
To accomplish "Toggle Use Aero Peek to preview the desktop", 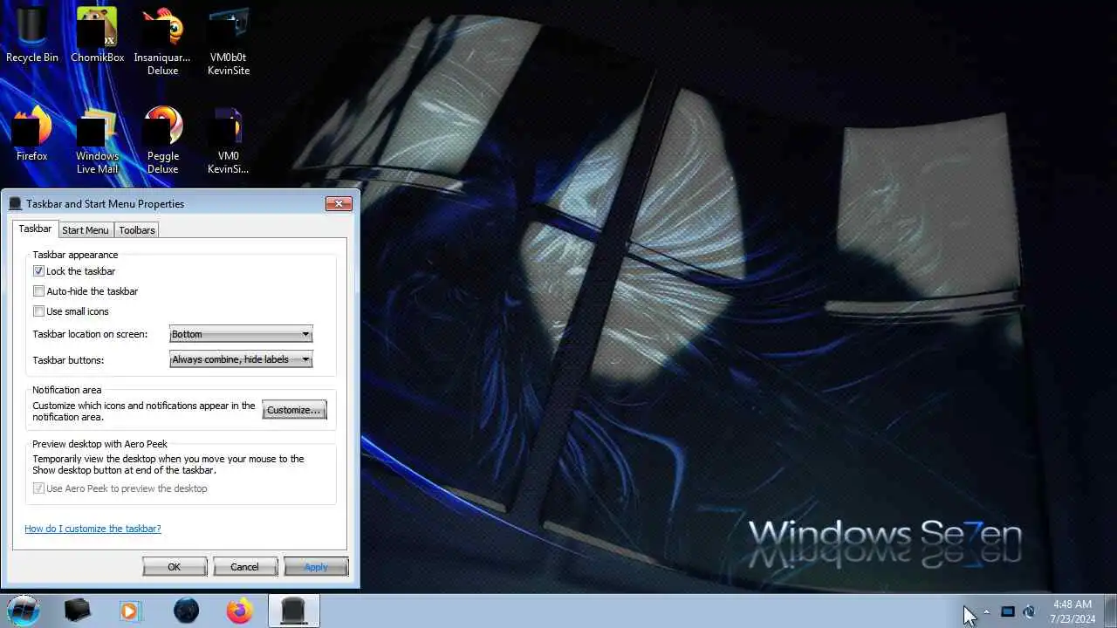I will (38, 488).
